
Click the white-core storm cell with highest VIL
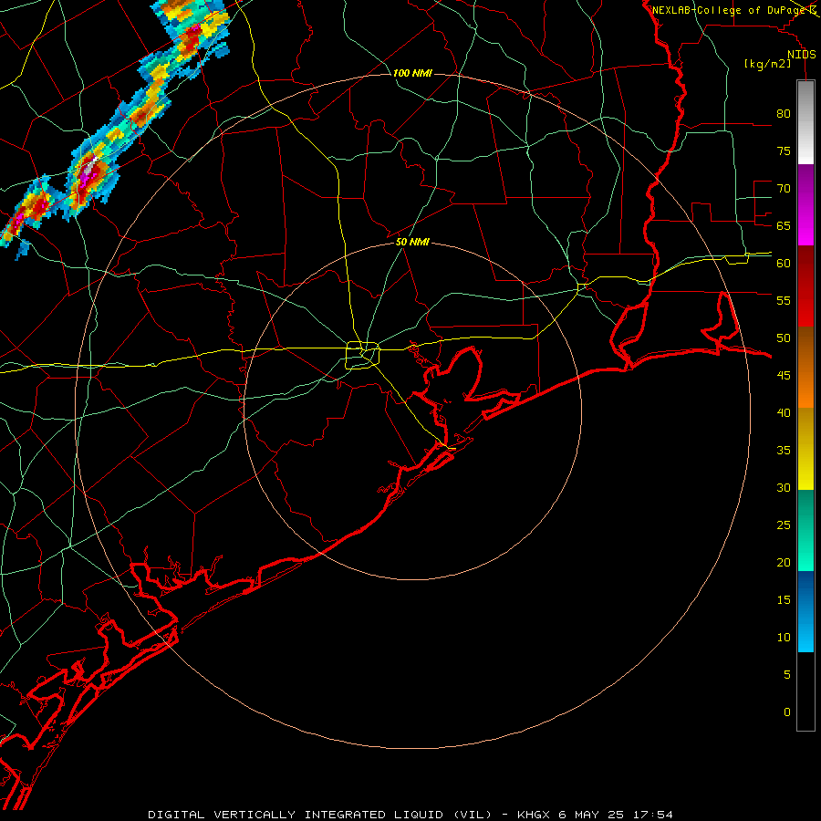tap(91, 167)
